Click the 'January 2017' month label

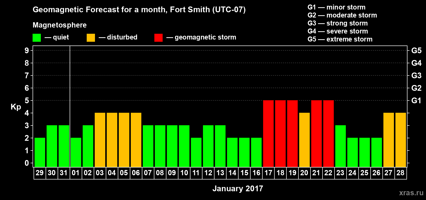click(238, 188)
